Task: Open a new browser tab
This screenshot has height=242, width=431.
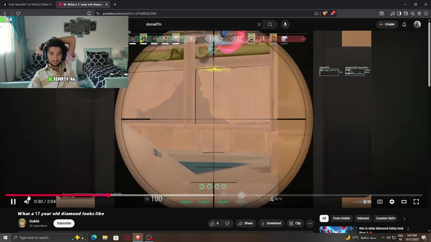Action: pyautogui.click(x=115, y=4)
